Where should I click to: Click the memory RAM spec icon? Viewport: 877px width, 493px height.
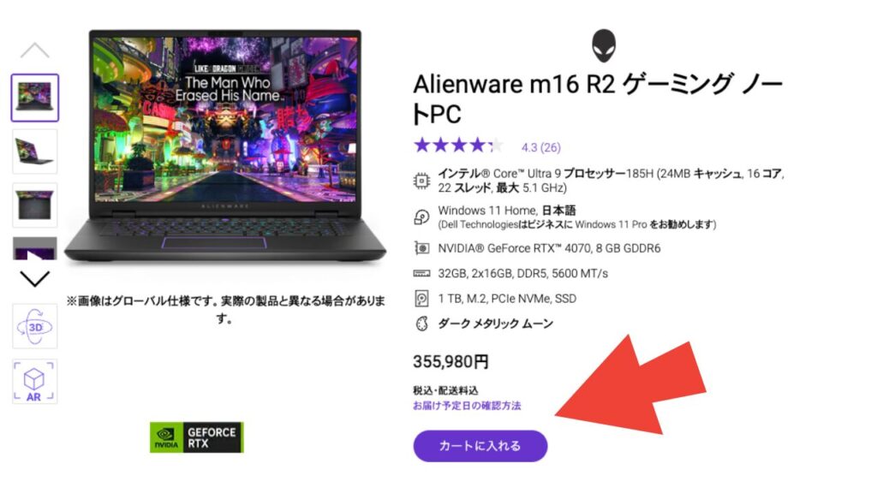pos(421,273)
